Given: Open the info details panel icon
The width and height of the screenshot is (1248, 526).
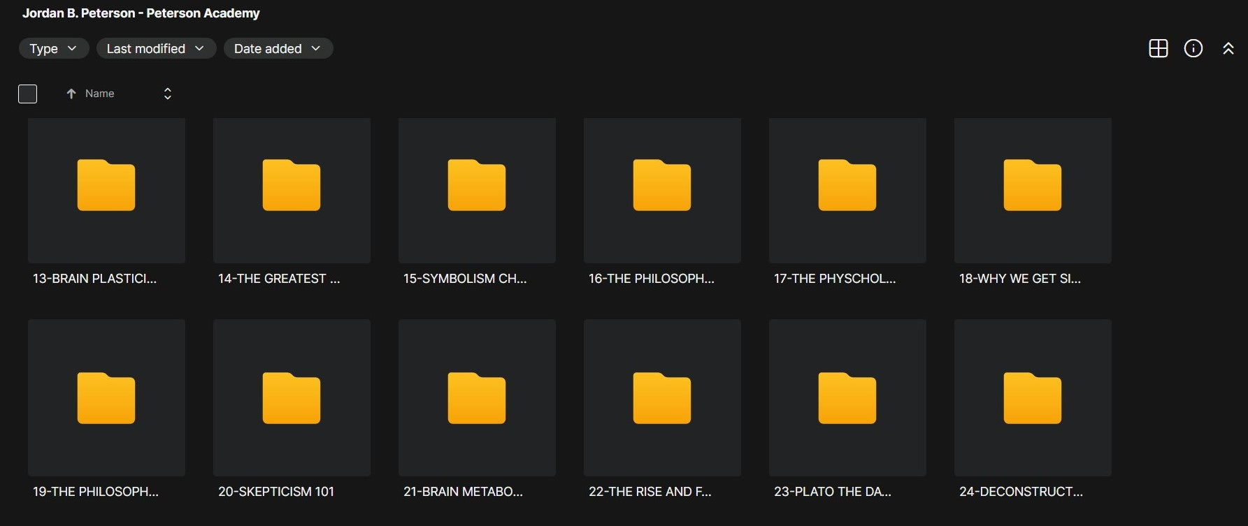Looking at the screenshot, I should [x=1193, y=48].
